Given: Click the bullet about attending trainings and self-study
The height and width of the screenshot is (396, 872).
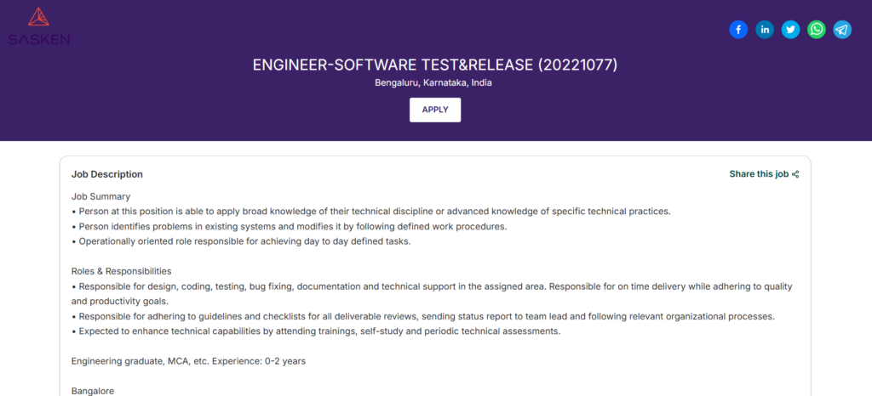Looking at the screenshot, I should click(316, 331).
